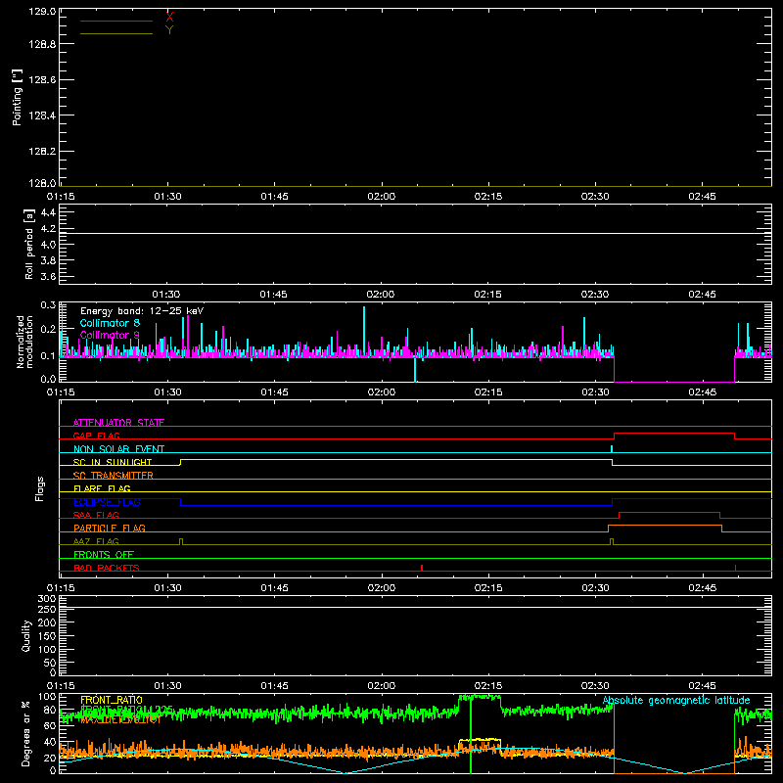Click "02:45" time label under Flags plot
Image resolution: width=783 pixels, height=783 pixels.
tap(702, 588)
